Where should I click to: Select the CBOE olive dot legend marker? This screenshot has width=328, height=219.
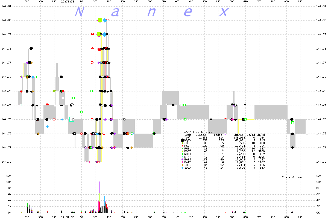coord(182,143)
